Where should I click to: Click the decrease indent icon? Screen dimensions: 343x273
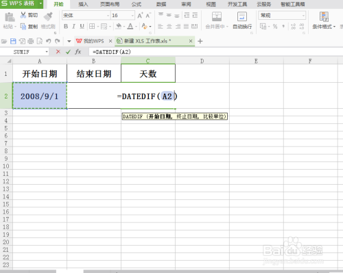pyautogui.click(x=187, y=15)
